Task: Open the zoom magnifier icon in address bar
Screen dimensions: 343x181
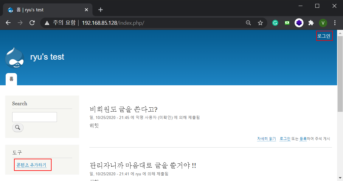Action: coord(248,23)
